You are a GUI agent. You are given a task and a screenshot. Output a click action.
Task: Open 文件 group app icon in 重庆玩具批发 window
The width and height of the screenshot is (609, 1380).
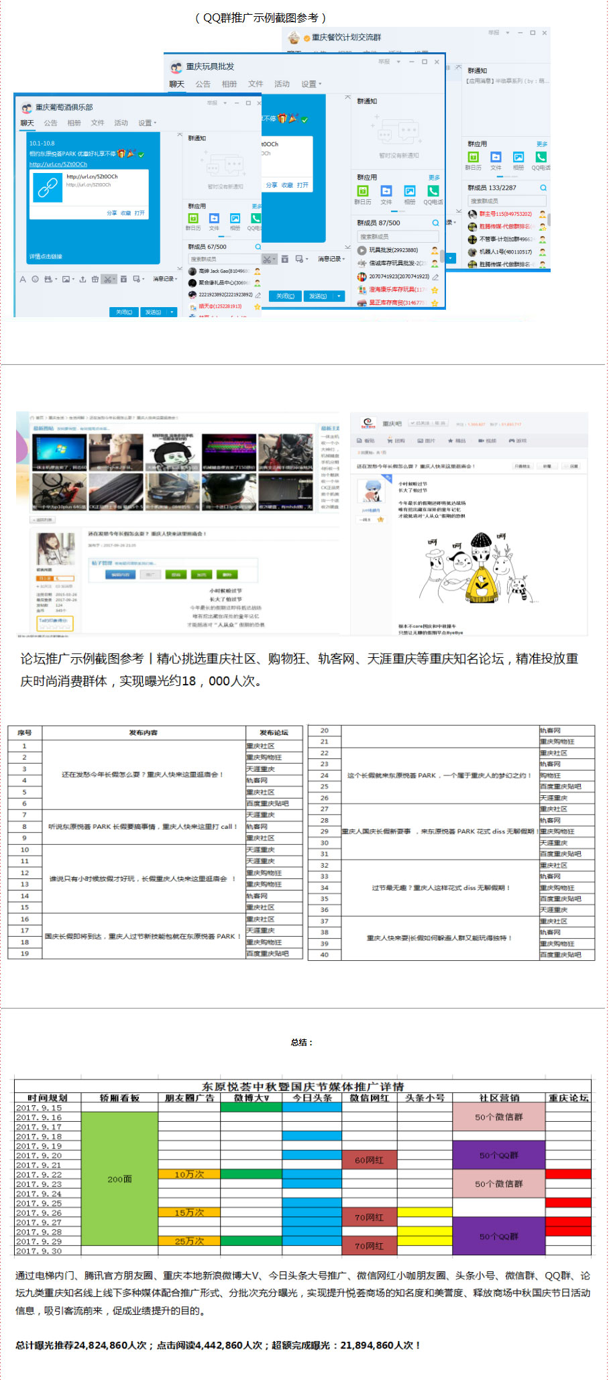tap(386, 191)
